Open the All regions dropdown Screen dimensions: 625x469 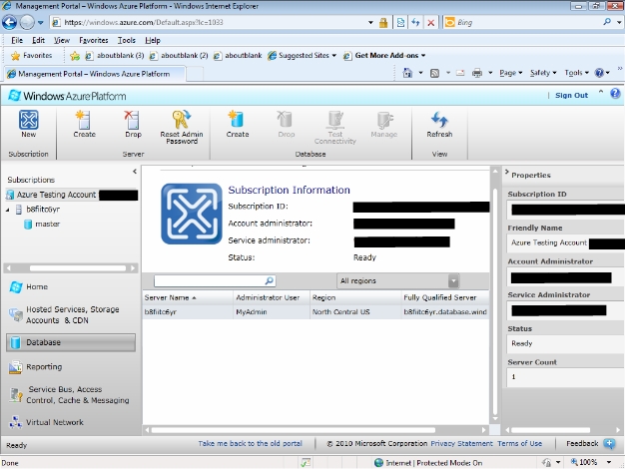pyautogui.click(x=453, y=281)
